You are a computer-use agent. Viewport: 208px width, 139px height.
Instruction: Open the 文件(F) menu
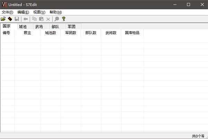coord(7,12)
